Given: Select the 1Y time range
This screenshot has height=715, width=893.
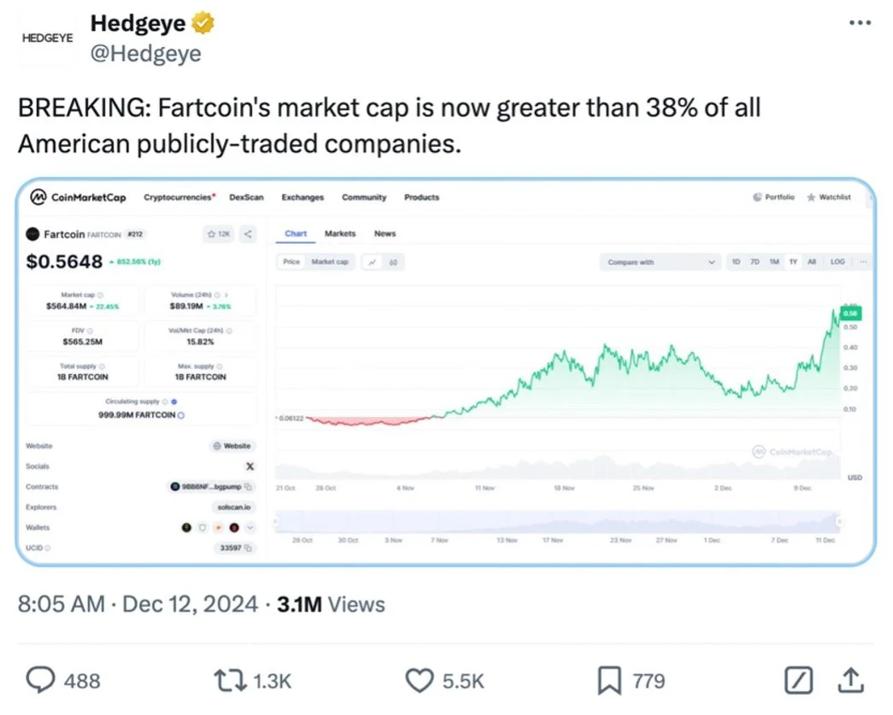Looking at the screenshot, I should 793,262.
